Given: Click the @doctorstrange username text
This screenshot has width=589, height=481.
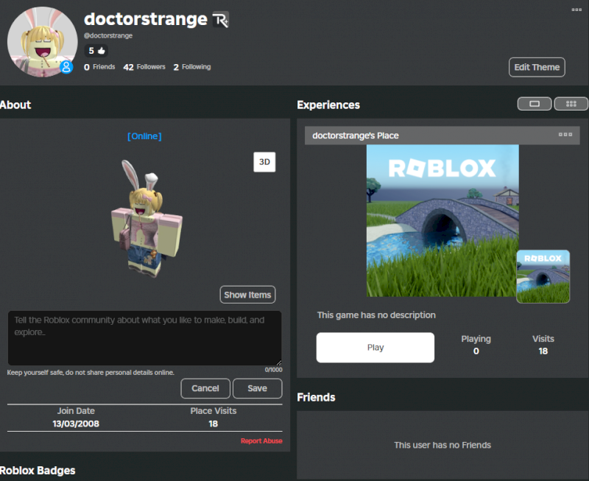Looking at the screenshot, I should (x=108, y=35).
